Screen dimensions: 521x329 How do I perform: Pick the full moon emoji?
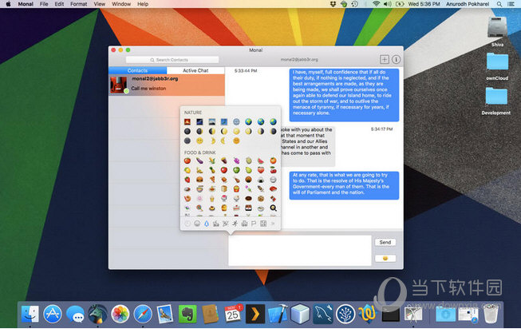[236, 132]
